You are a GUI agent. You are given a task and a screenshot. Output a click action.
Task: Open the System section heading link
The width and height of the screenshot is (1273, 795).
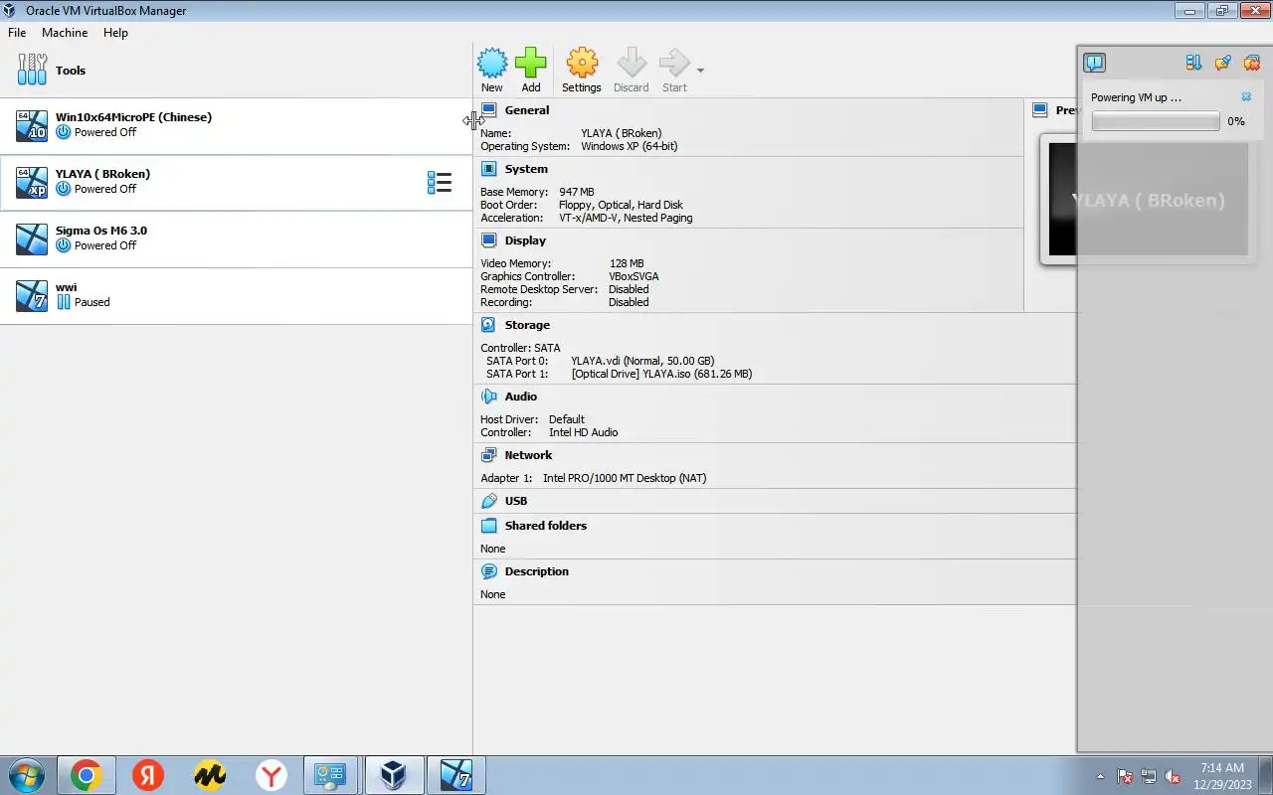pyautogui.click(x=526, y=169)
